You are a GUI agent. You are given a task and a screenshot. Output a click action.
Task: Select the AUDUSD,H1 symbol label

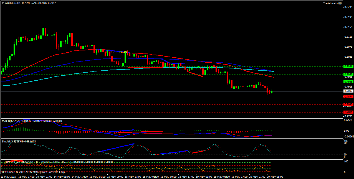[x=13, y=3]
